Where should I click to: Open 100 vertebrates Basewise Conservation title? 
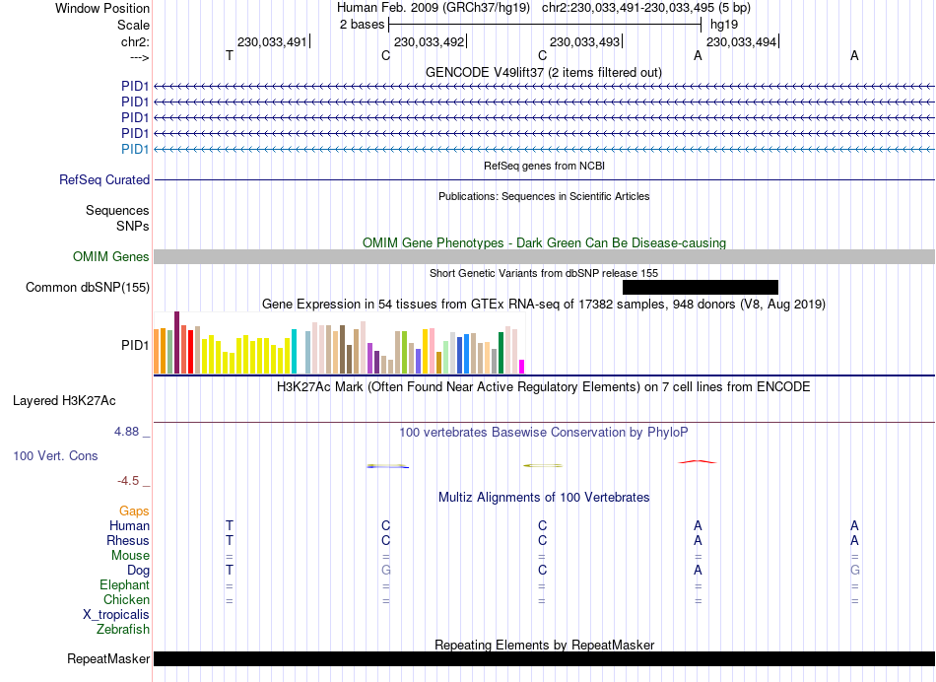click(x=544, y=433)
